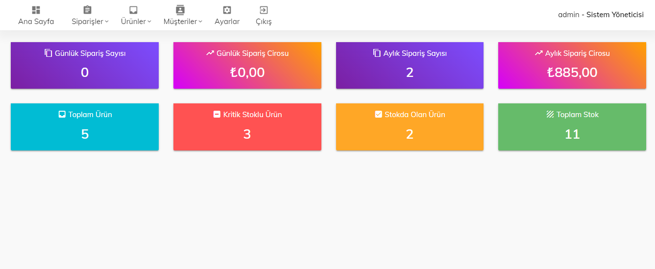The image size is (655, 269).
Task: Click the Çıkış logout text link
Action: pyautogui.click(x=264, y=22)
